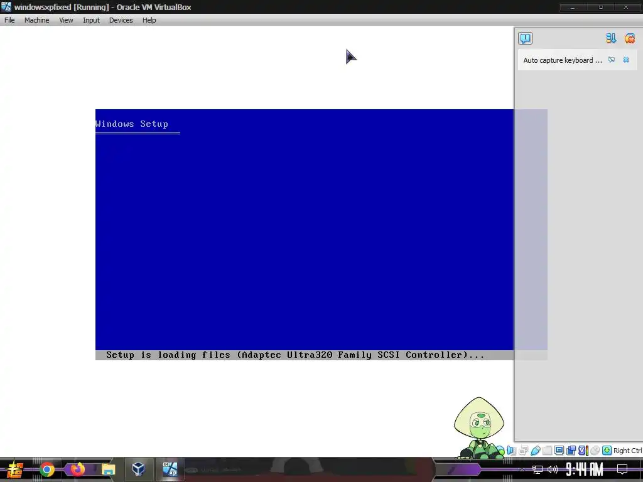643x482 pixels.
Task: Open the View menu
Action: pyautogui.click(x=66, y=20)
